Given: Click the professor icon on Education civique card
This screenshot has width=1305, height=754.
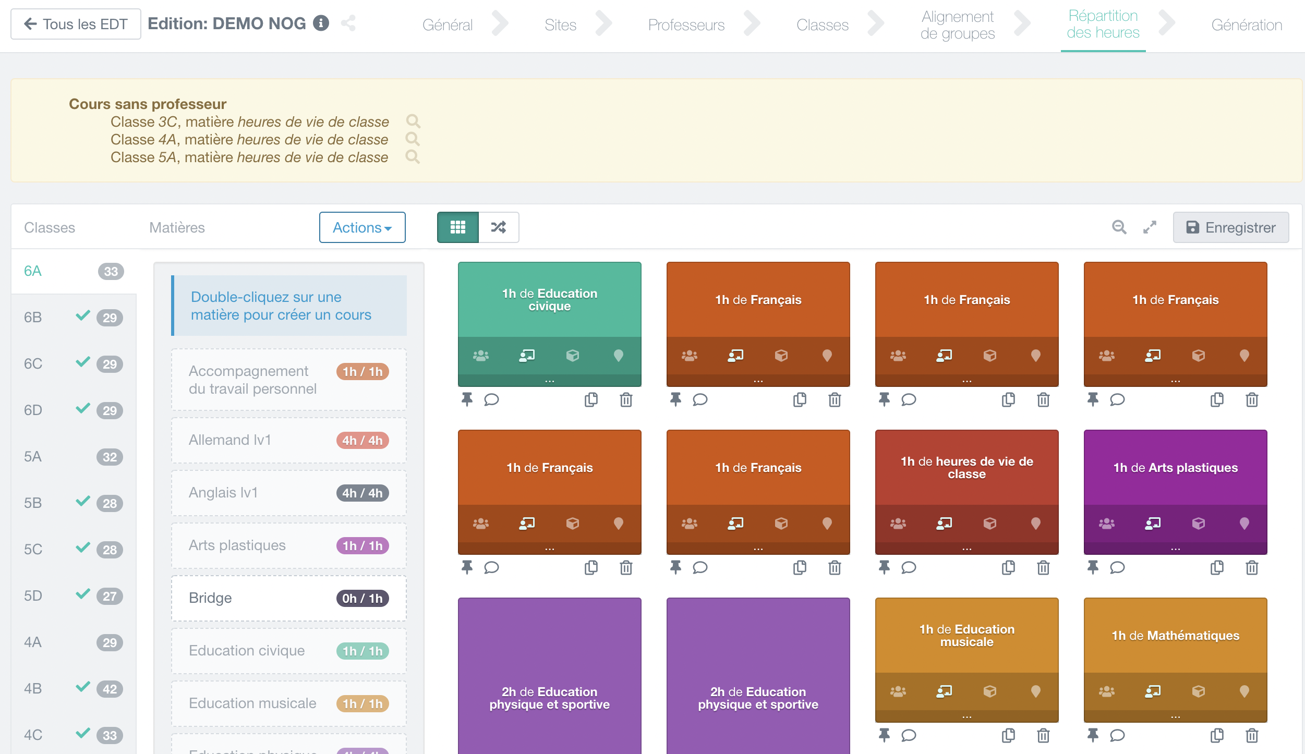Looking at the screenshot, I should point(527,356).
